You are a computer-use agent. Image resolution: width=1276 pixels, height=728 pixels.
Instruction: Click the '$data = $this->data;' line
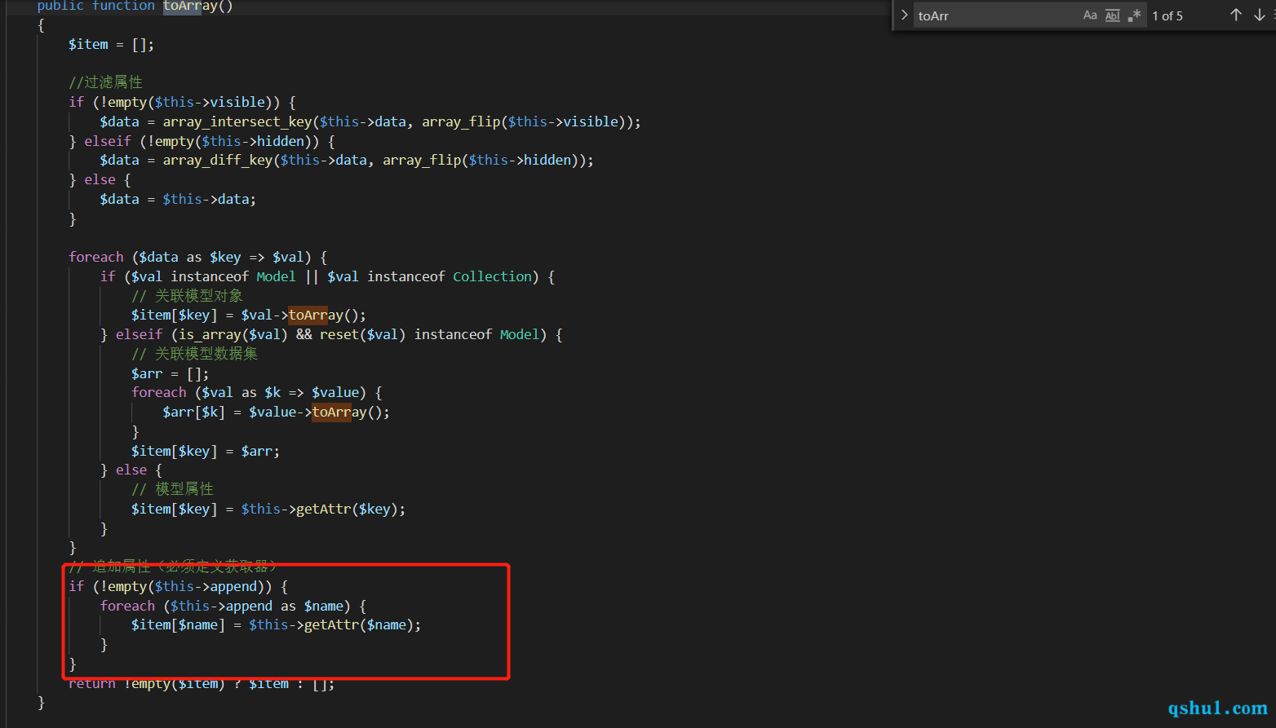(178, 199)
